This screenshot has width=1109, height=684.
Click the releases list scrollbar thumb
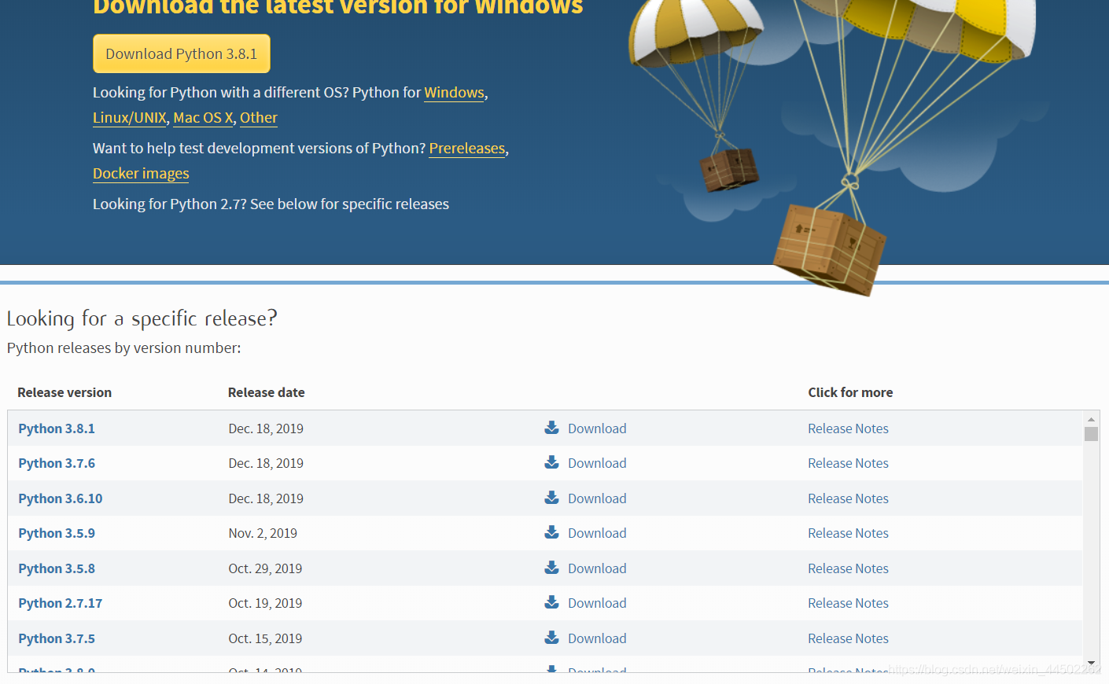[x=1091, y=434]
